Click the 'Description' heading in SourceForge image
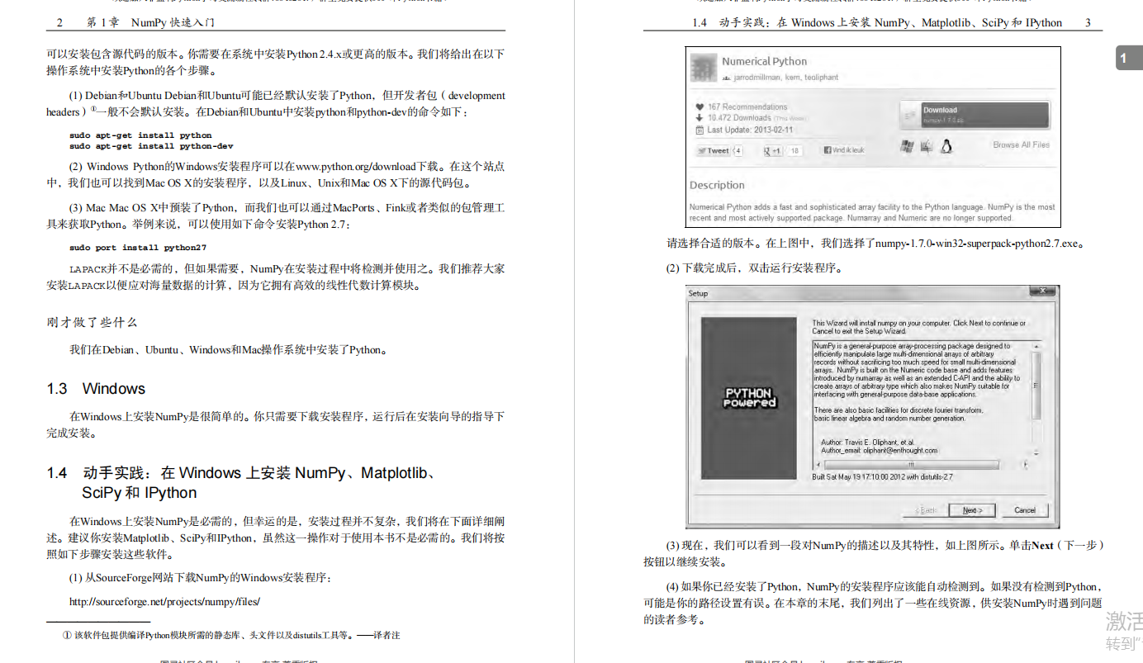This screenshot has height=663, width=1143. pos(717,185)
